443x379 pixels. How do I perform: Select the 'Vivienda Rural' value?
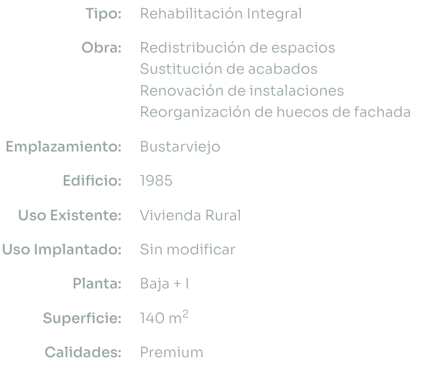pos(190,215)
